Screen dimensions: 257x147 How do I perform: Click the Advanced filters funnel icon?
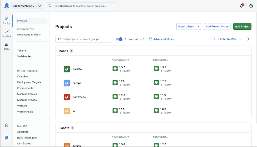click(x=150, y=39)
